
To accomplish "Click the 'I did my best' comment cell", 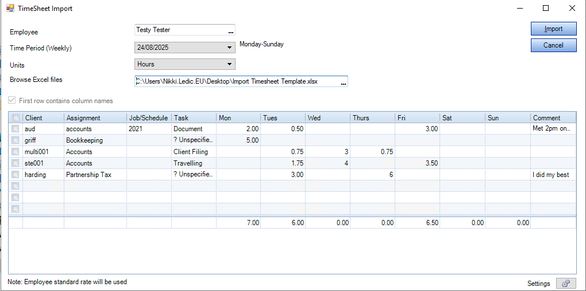I will pos(553,174).
